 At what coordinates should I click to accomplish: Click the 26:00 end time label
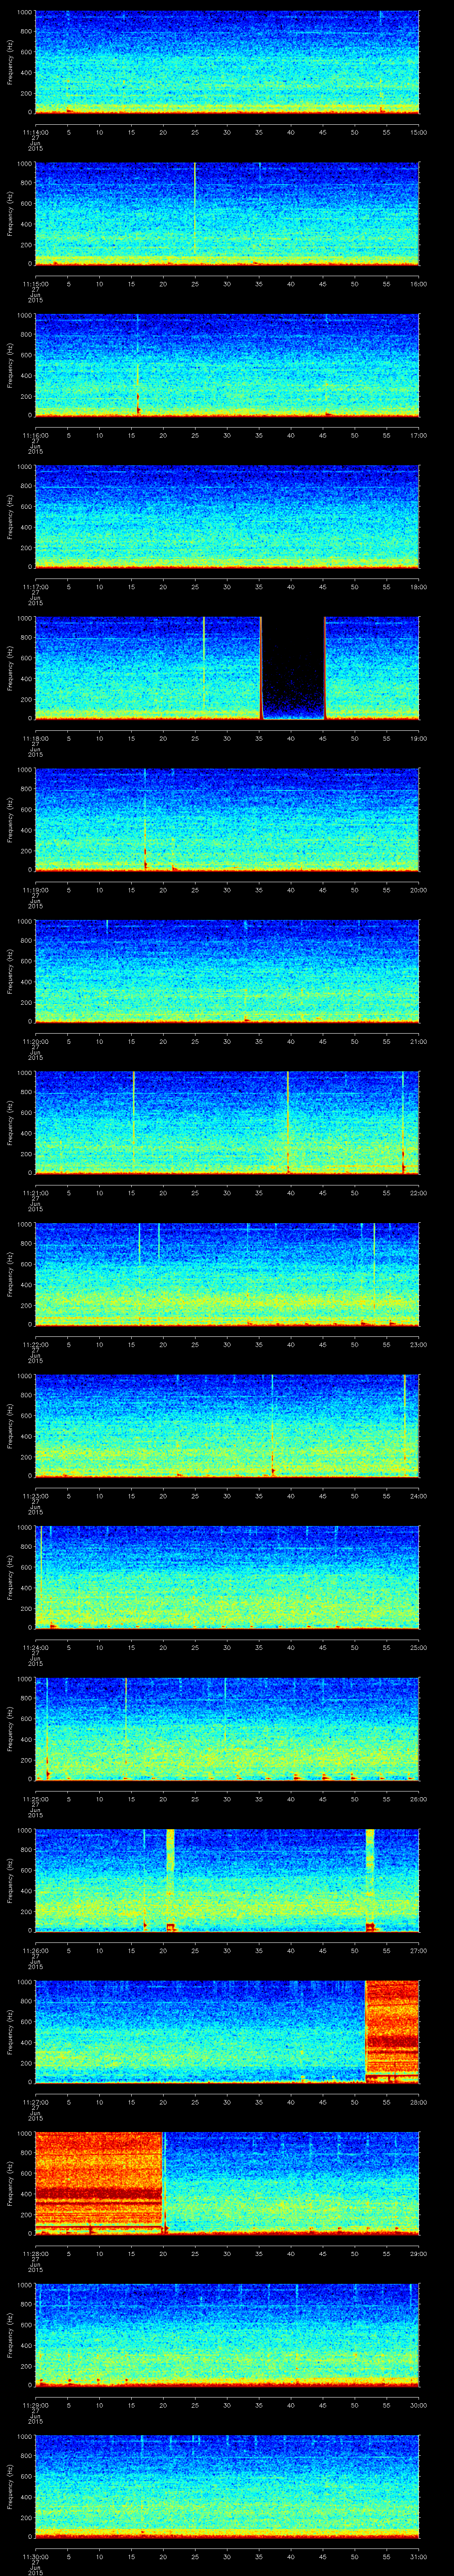point(419,1799)
